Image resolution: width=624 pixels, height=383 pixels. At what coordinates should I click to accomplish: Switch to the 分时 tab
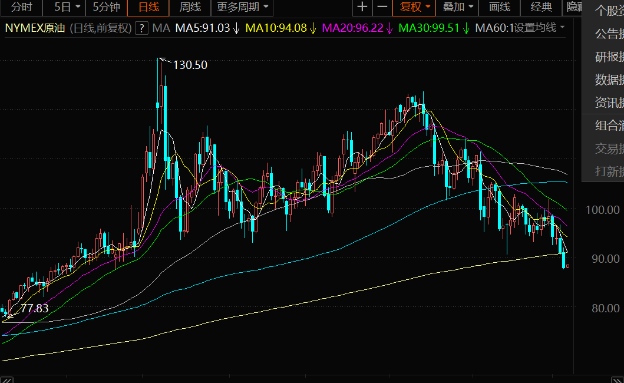[22, 7]
